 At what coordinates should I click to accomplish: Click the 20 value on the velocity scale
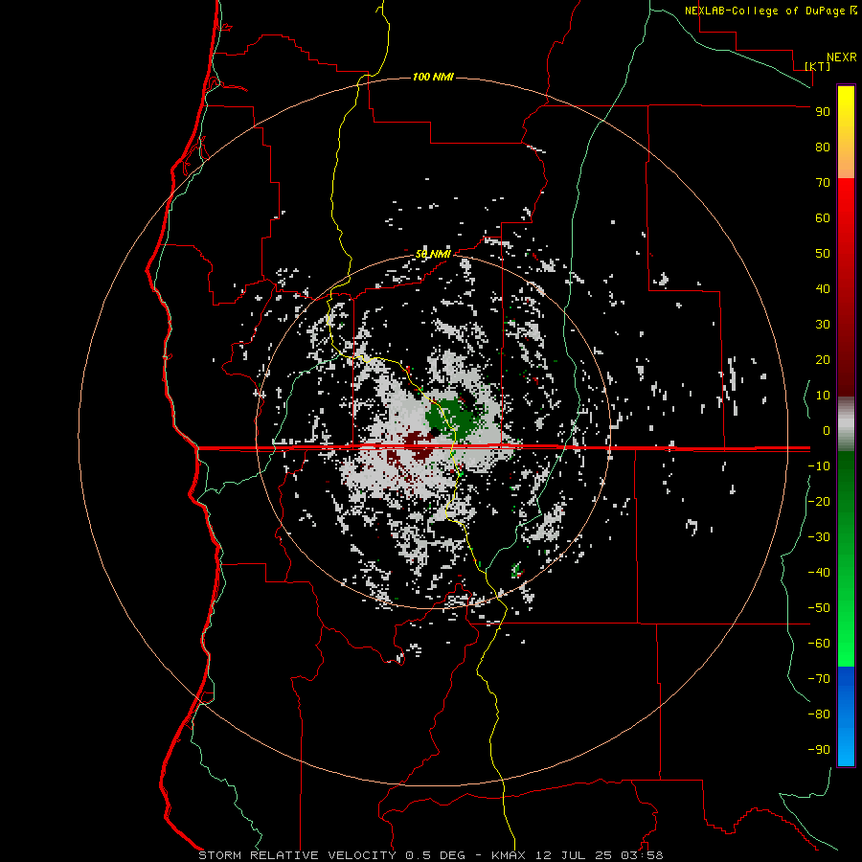point(823,359)
